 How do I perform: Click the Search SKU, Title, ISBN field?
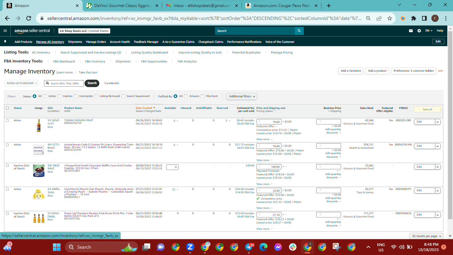click(x=64, y=83)
